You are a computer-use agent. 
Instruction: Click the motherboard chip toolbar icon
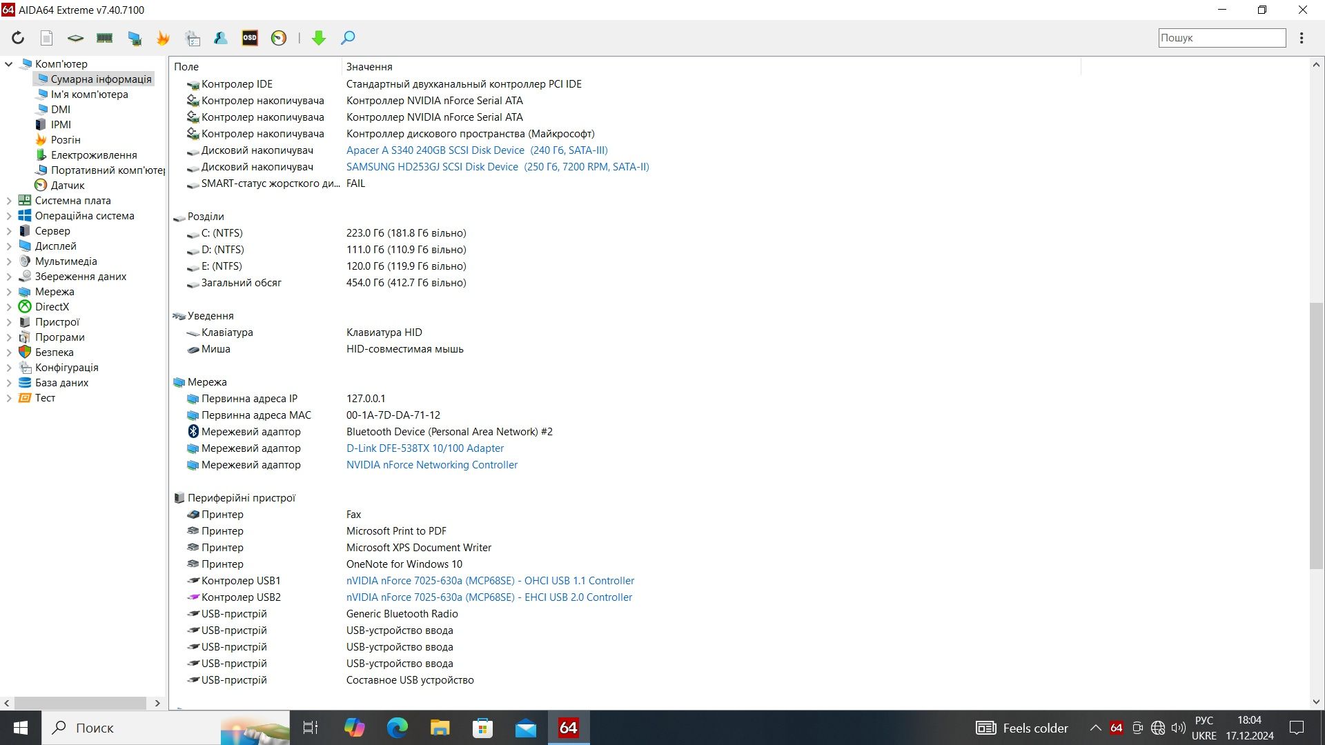click(75, 38)
